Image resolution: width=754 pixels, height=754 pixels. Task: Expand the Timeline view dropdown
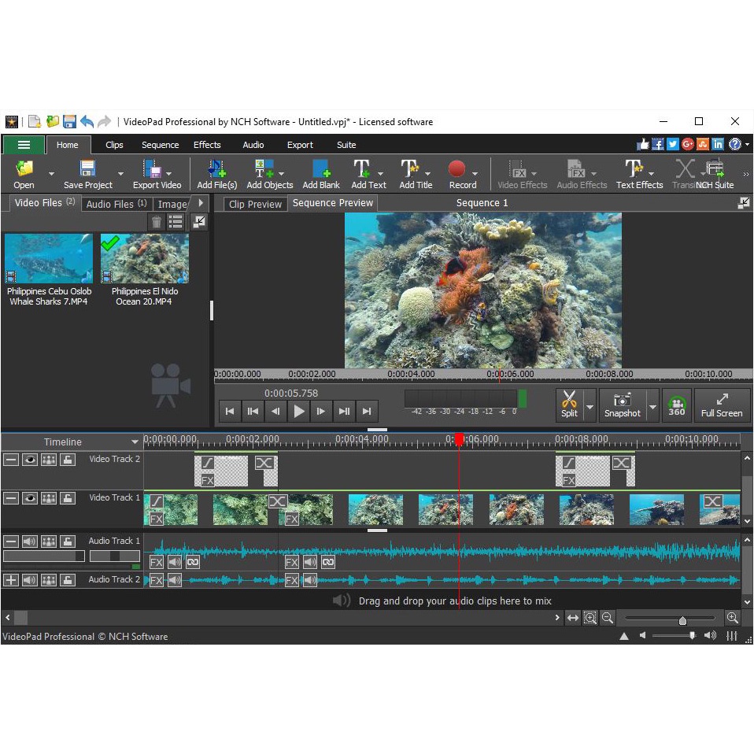(135, 442)
